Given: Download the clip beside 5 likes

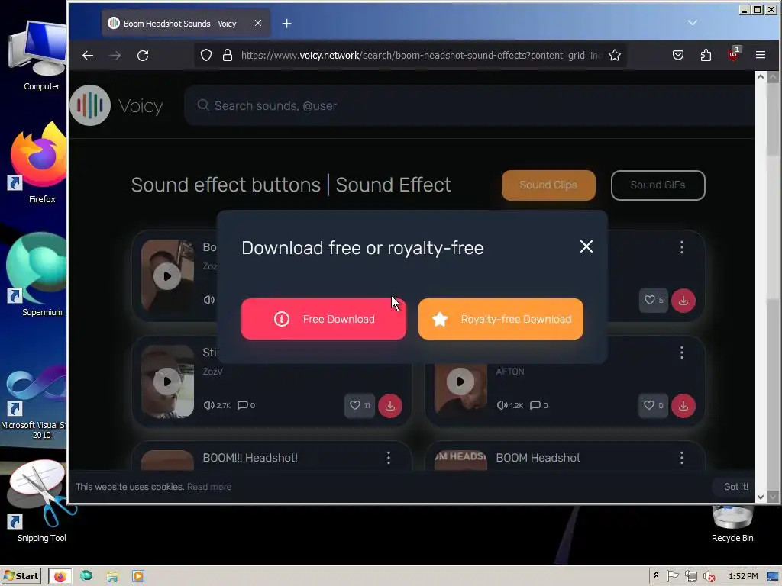Looking at the screenshot, I should point(683,301).
